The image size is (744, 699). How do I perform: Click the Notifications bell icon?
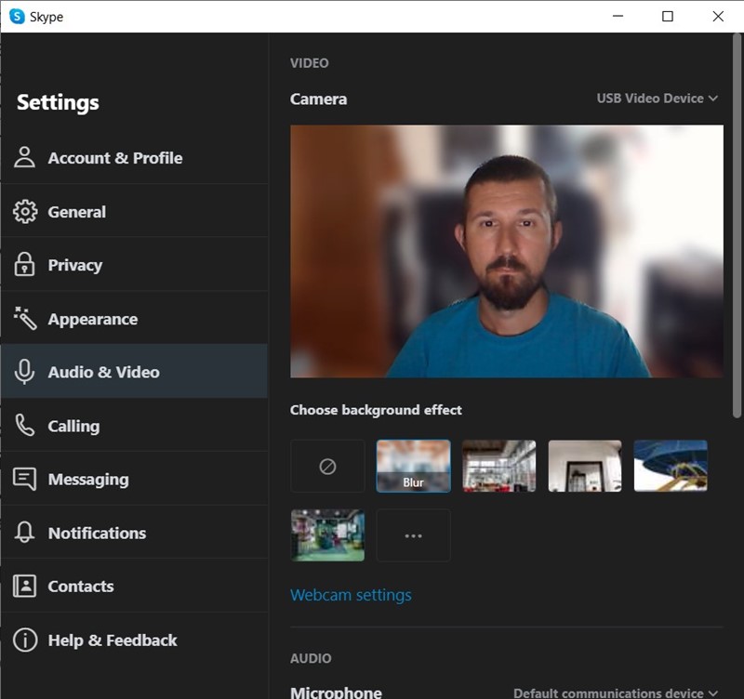coord(25,533)
